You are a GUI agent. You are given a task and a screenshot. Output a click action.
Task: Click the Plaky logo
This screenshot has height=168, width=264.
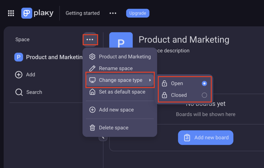[x=37, y=13]
